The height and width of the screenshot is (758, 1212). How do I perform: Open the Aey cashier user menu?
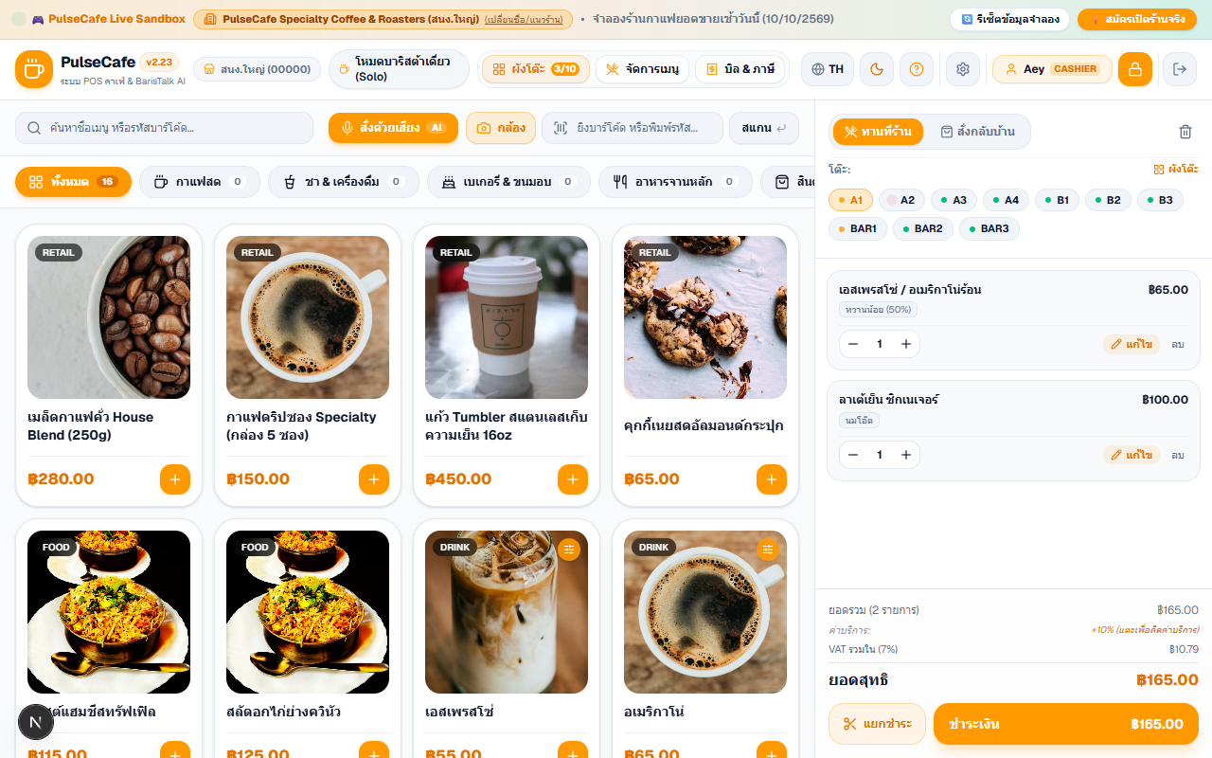[1052, 69]
